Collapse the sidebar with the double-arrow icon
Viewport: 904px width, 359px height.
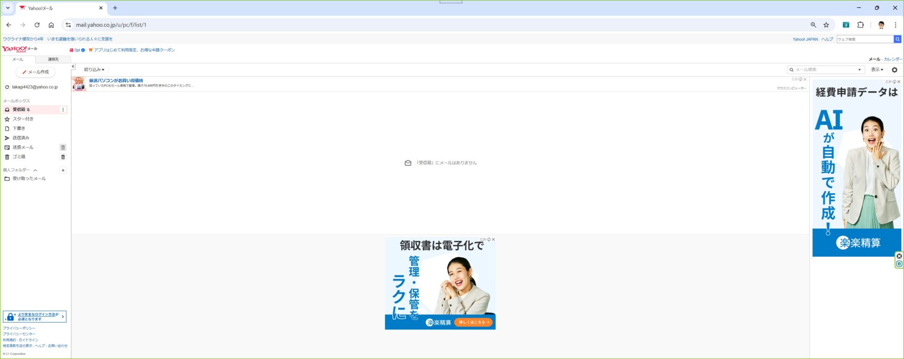(x=73, y=67)
